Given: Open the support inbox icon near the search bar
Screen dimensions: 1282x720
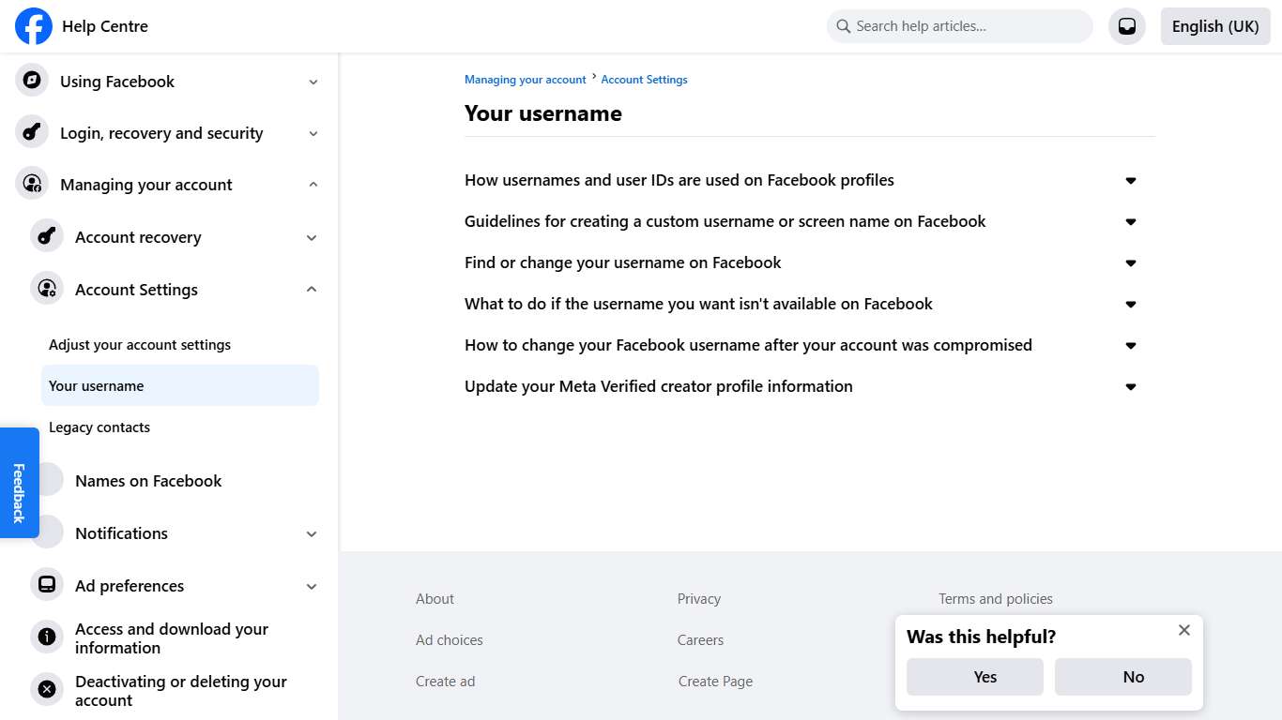Looking at the screenshot, I should (x=1126, y=26).
